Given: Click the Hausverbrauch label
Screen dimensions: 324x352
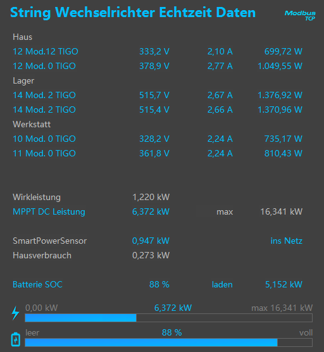Looking at the screenshot, I should point(42,256).
